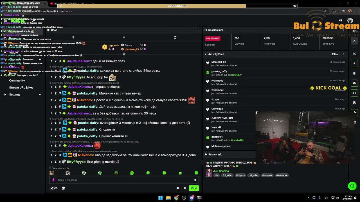Click the broadcast signal icon in right sidebar
The height and width of the screenshot is (202, 360).
tap(355, 93)
